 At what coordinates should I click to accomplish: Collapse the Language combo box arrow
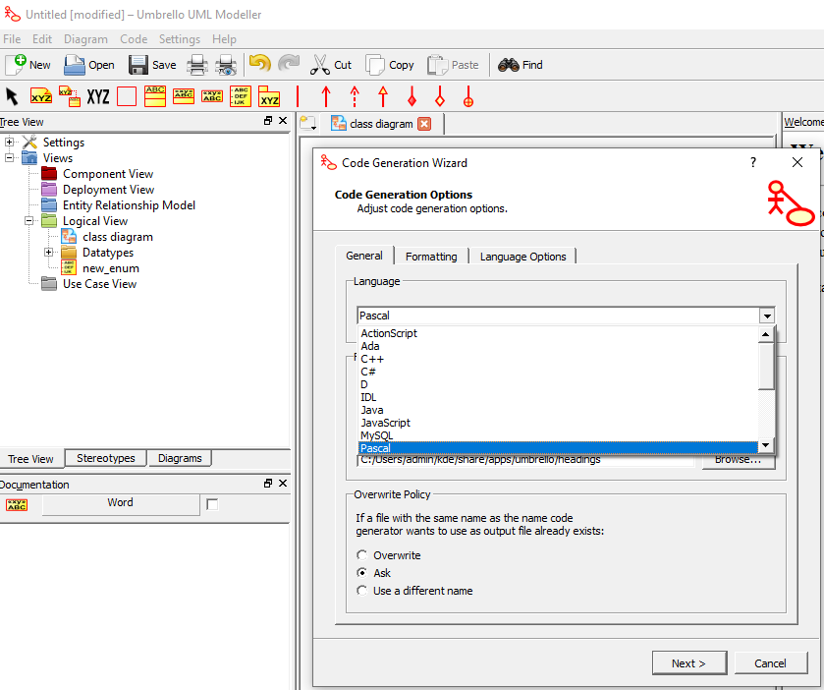coord(766,316)
